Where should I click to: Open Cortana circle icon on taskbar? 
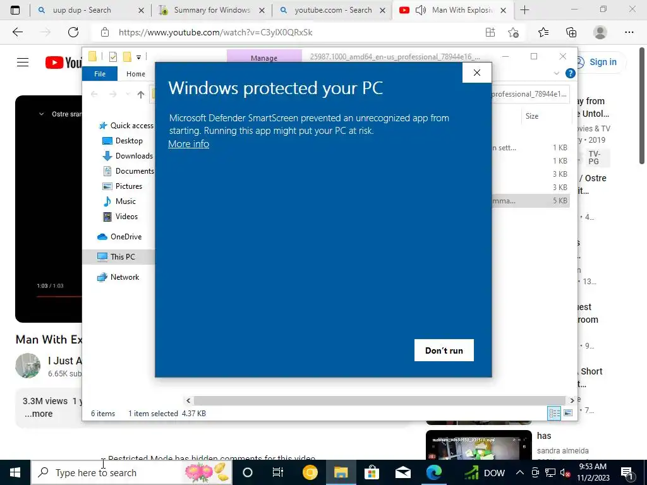click(248, 472)
